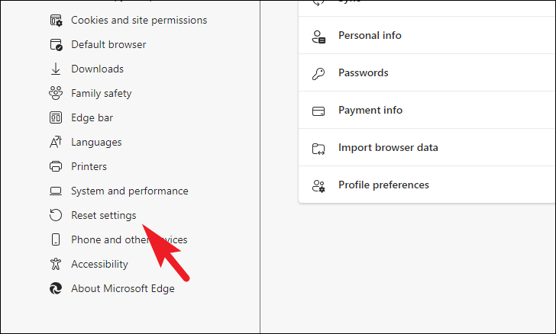Open Import browser data option
556x334 pixels.
click(x=388, y=148)
